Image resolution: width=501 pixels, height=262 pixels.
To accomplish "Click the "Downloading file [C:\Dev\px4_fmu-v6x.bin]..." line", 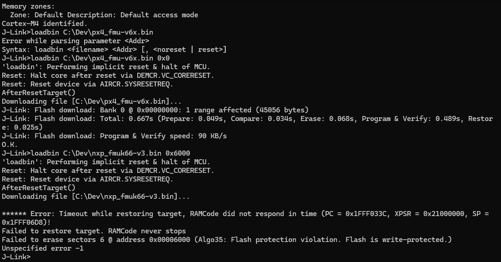I will click(91, 101).
